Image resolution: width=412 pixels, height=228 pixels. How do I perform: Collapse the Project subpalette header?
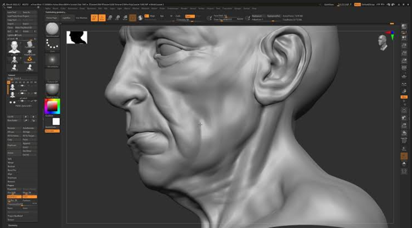[11, 185]
